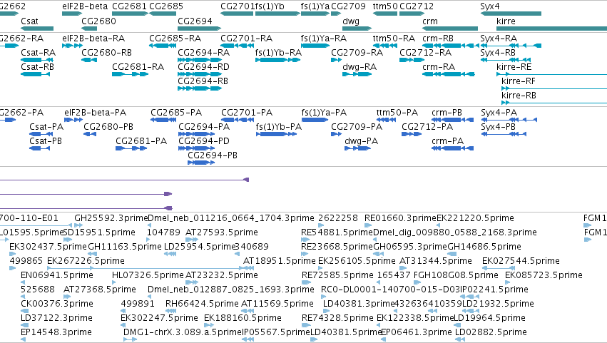
Task: Click the EK267226.5prime EST label
Action: 86,261
